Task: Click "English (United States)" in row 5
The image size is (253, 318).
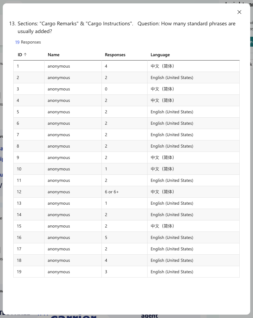Action: click(x=172, y=112)
